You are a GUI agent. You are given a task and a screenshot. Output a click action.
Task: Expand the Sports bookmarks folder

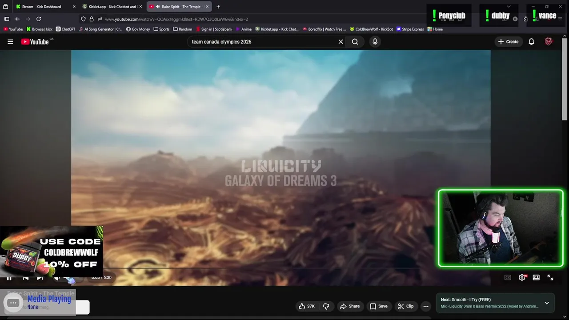pos(161,29)
